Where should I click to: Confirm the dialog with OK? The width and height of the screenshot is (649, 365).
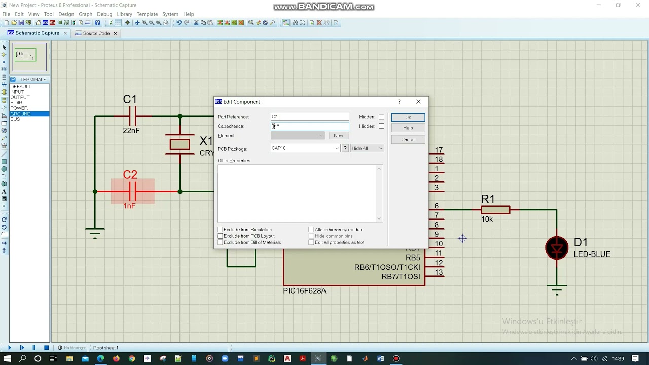tap(408, 117)
